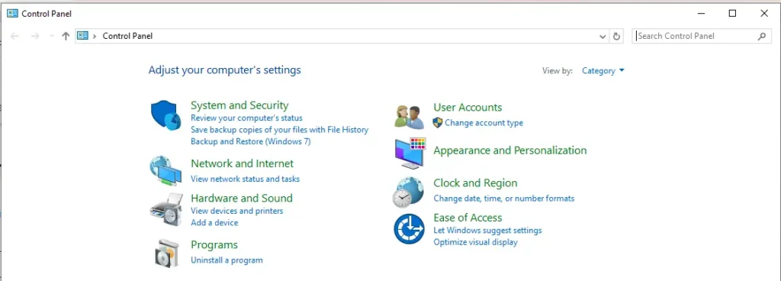
Task: Open the Hardware and Sound printer icon
Action: point(166,209)
